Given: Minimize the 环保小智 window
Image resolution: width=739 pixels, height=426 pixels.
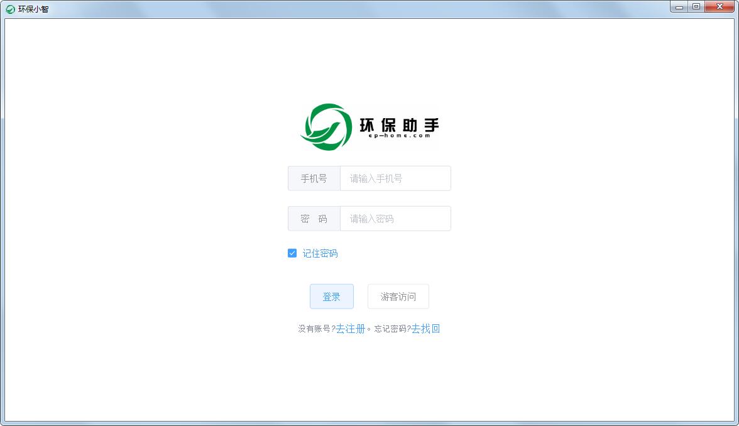Looking at the screenshot, I should point(679,6).
